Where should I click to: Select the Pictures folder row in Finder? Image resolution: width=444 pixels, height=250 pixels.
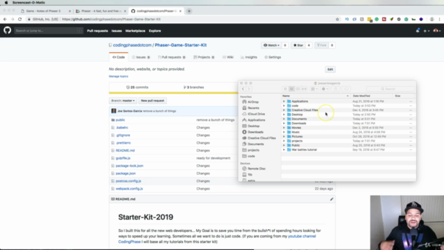pyautogui.click(x=348, y=137)
